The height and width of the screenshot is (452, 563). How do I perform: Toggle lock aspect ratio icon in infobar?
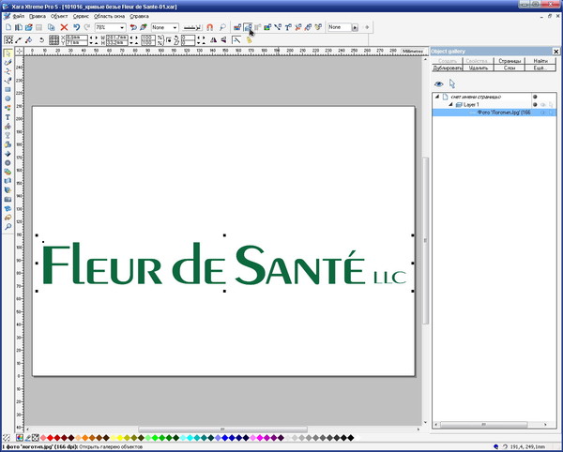169,39
